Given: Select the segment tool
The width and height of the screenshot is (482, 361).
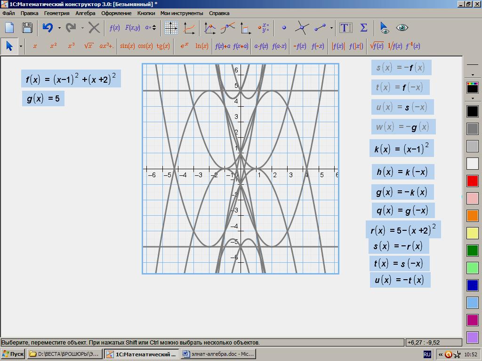Looking at the screenshot, I should click(320, 28).
